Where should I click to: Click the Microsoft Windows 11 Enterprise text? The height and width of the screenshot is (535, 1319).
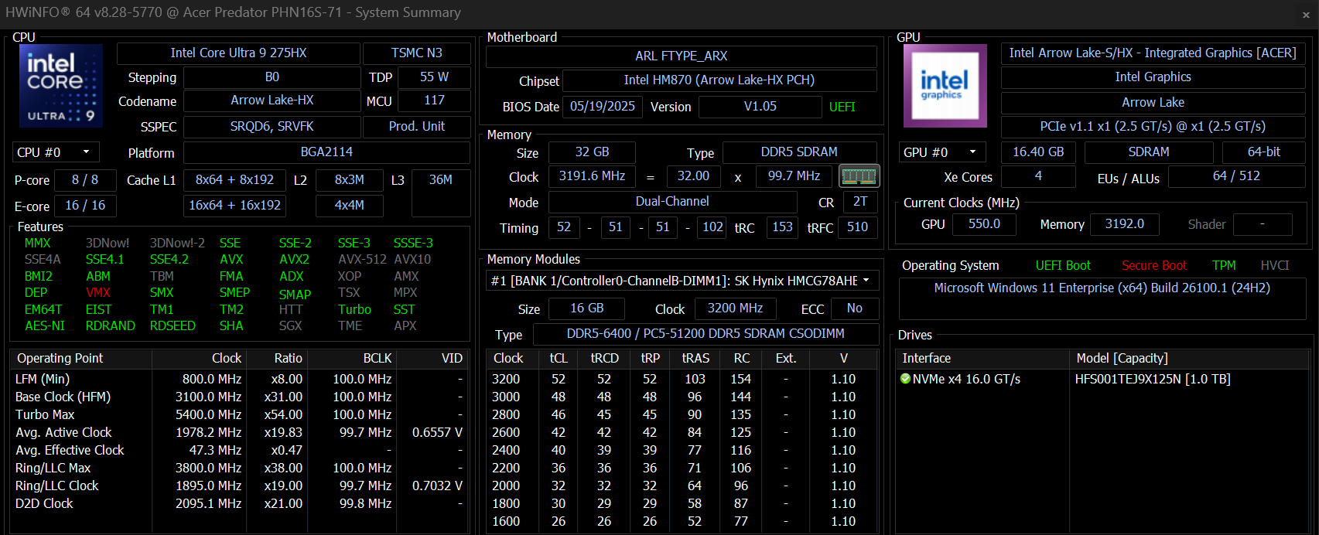coord(1102,288)
